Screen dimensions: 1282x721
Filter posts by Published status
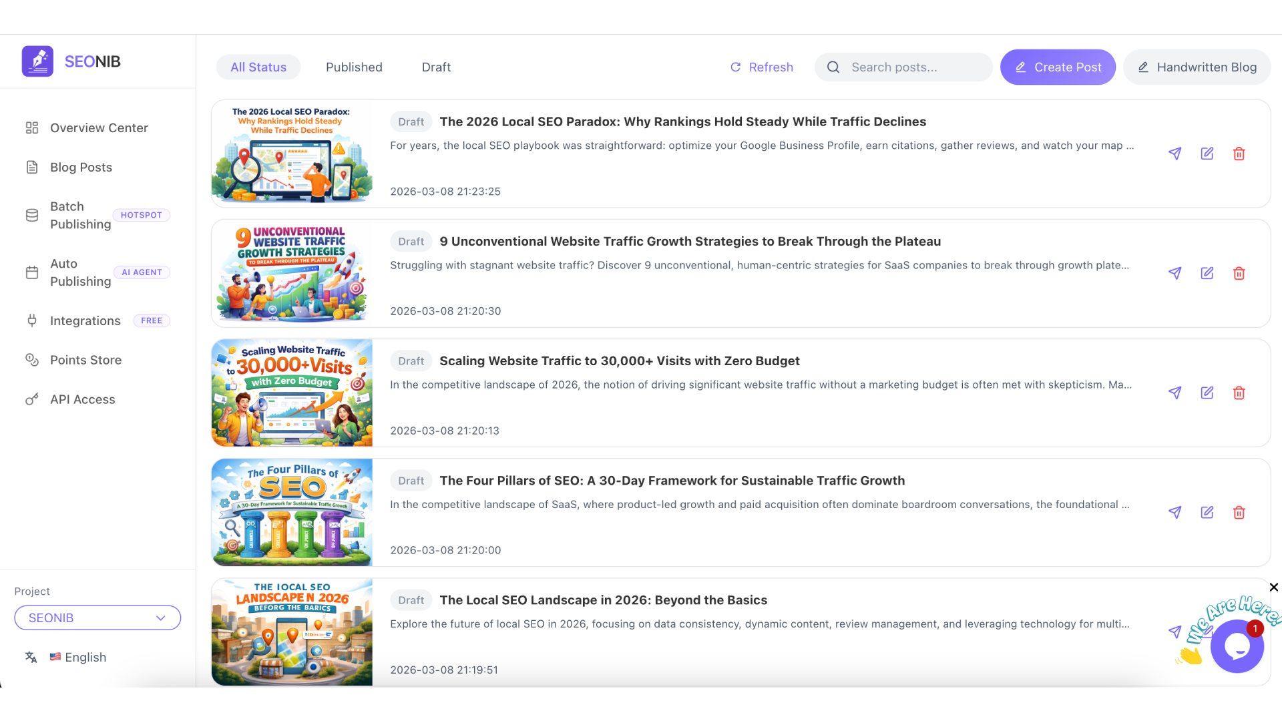pyautogui.click(x=354, y=67)
